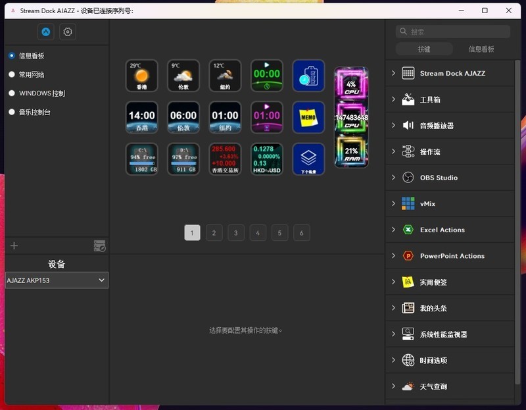Screen dimensions: 526x410
Task: Click the Hong Kong weather key icon
Action: coord(141,76)
